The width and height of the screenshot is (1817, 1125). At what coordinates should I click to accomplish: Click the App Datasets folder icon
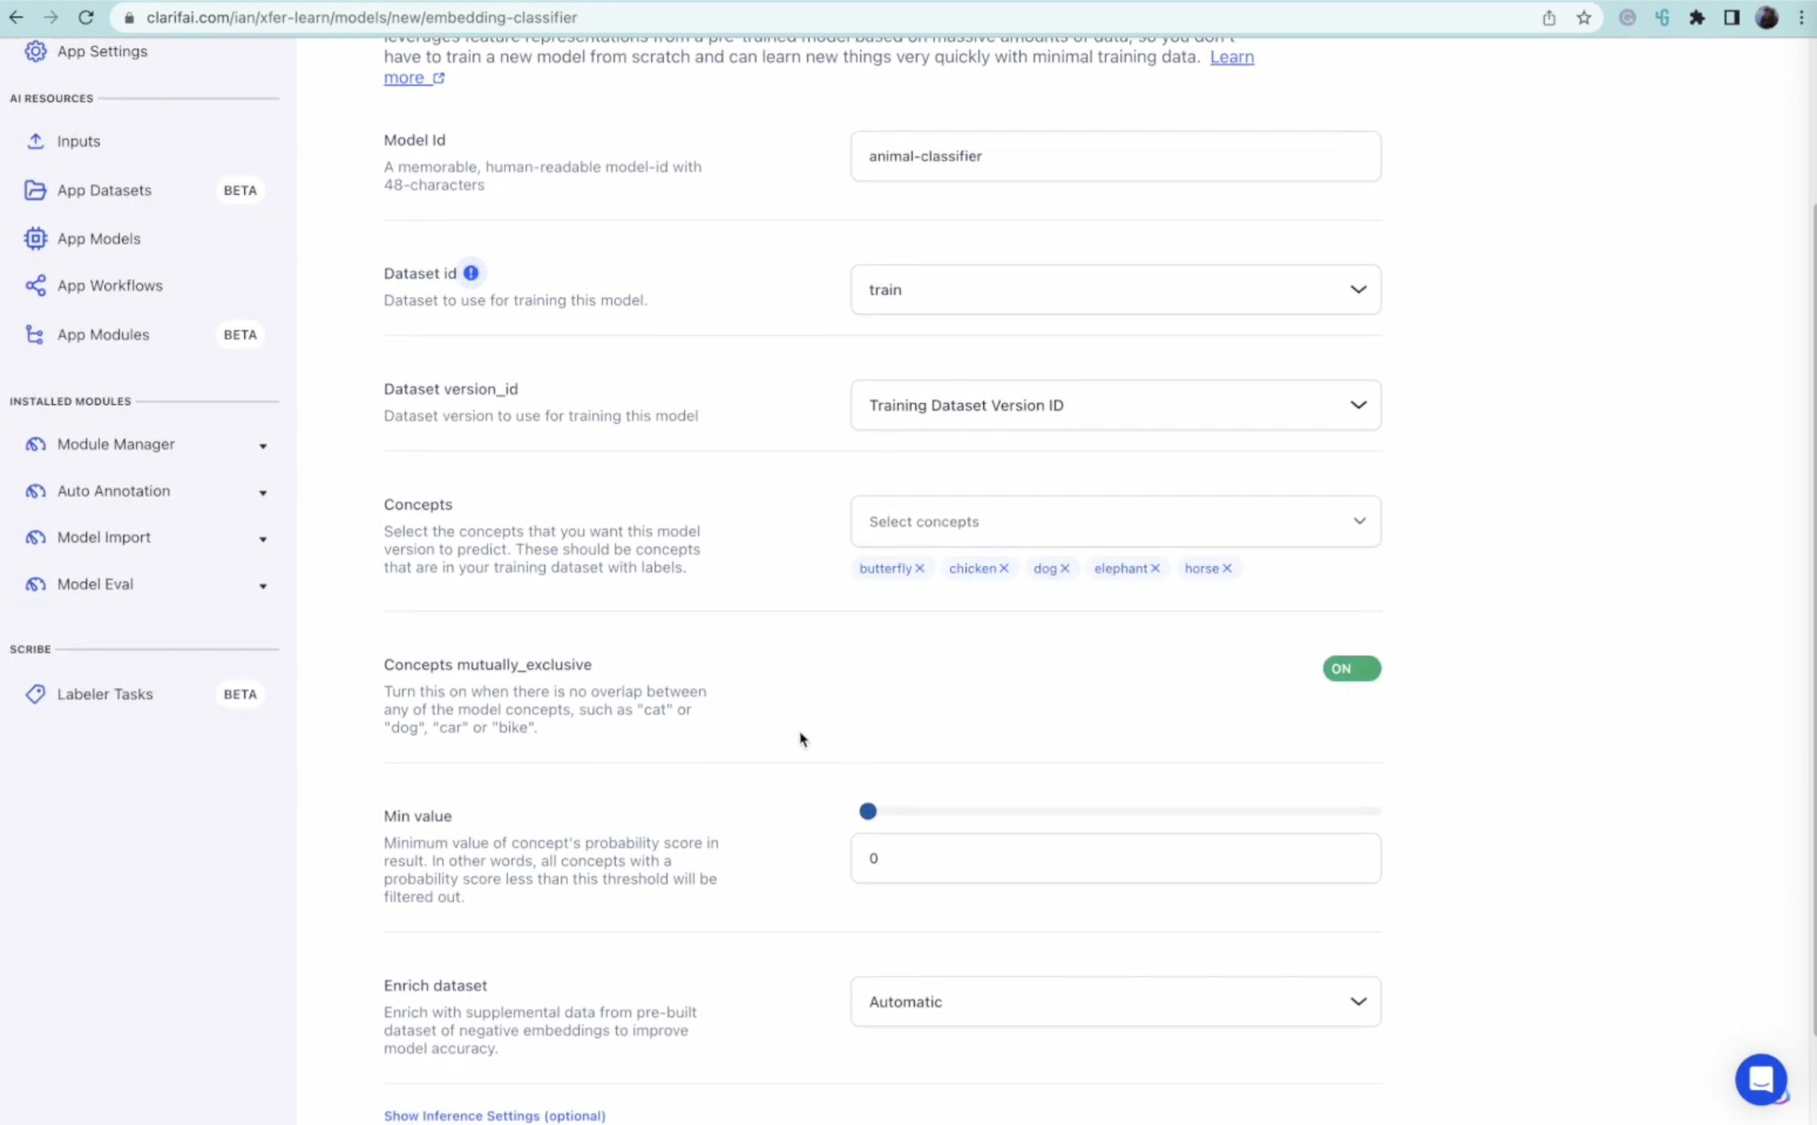click(35, 190)
